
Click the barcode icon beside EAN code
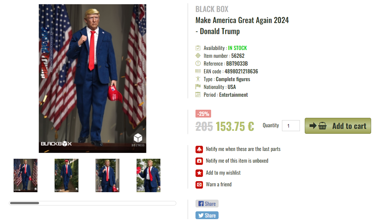pos(198,71)
